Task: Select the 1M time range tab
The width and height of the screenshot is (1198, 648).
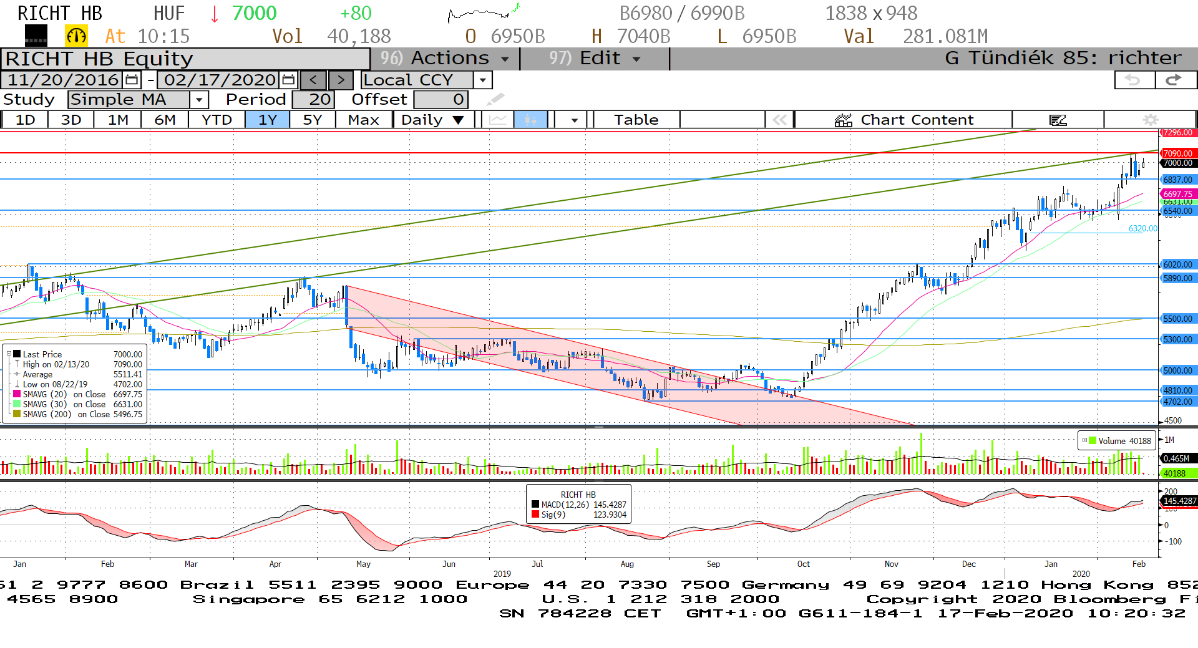Action: pos(118,120)
